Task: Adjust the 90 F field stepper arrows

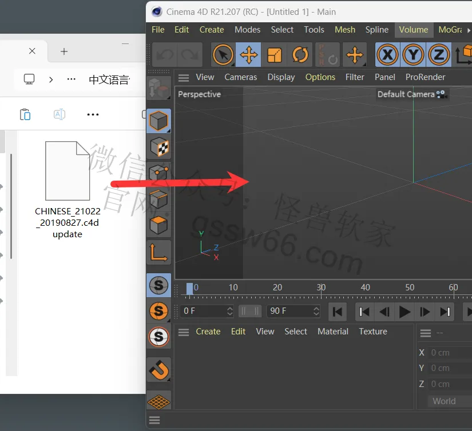Action: 316,311
